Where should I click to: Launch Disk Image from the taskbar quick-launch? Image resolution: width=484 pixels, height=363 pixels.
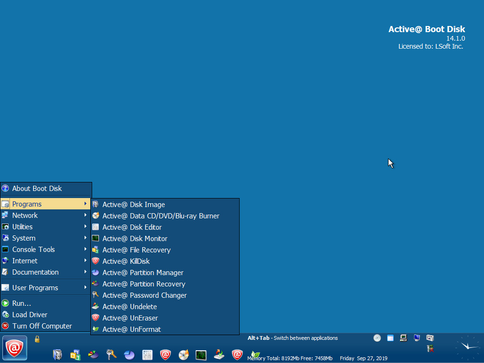pyautogui.click(x=57, y=354)
